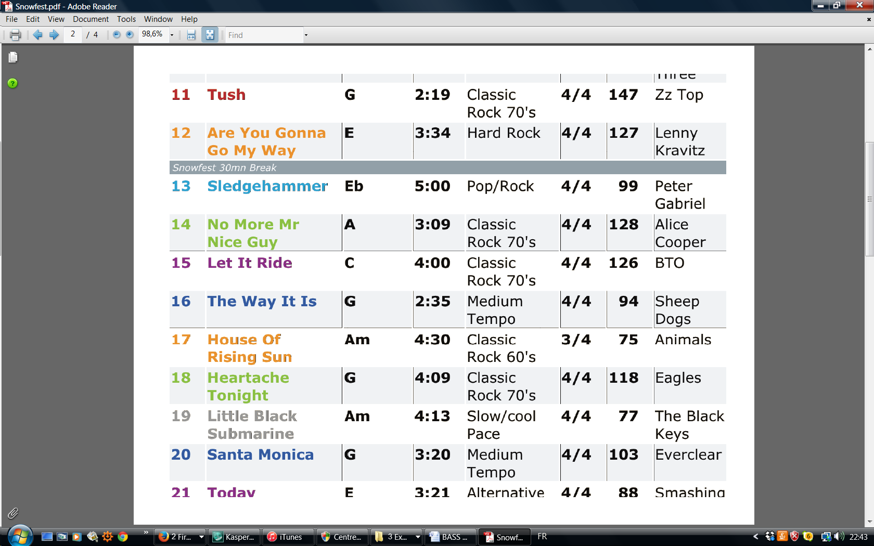
Task: Click the artist name Everclear
Action: click(688, 454)
